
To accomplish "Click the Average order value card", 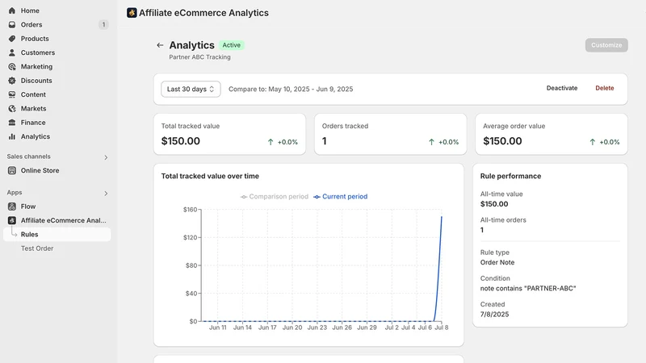I will point(552,134).
